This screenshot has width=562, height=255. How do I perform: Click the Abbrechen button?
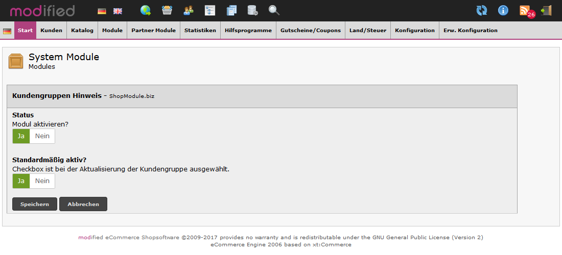click(83, 204)
